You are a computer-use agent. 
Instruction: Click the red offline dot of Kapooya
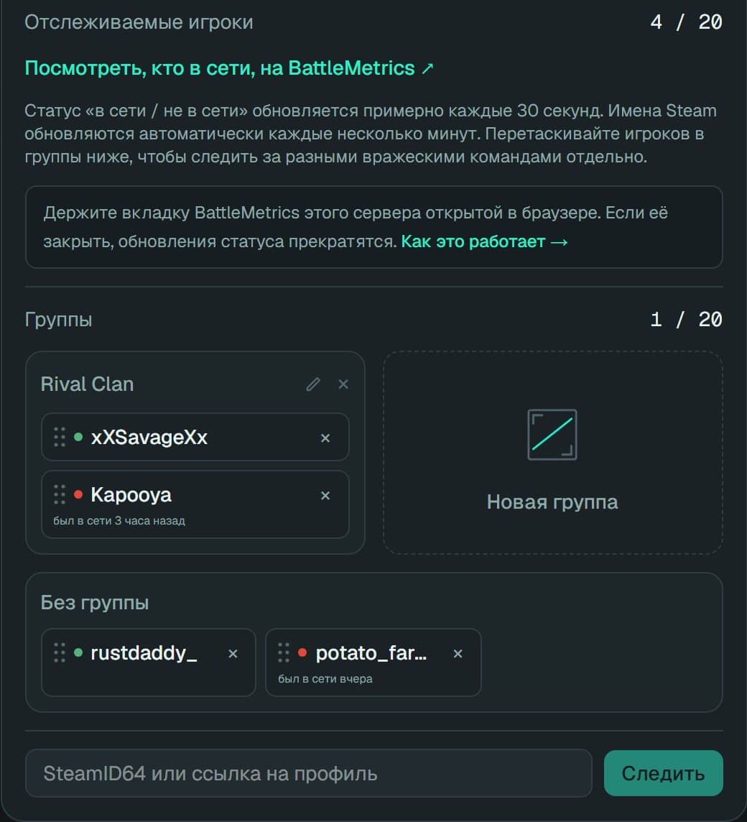[78, 494]
